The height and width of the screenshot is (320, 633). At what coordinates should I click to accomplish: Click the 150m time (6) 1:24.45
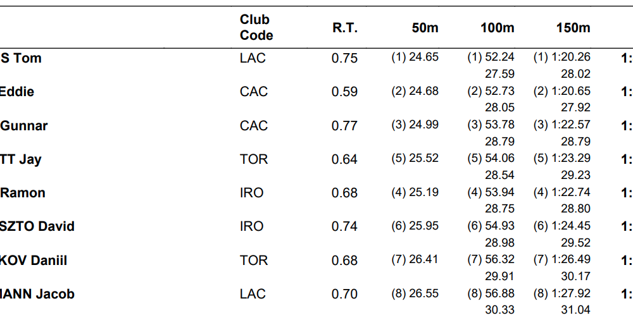pos(562,226)
